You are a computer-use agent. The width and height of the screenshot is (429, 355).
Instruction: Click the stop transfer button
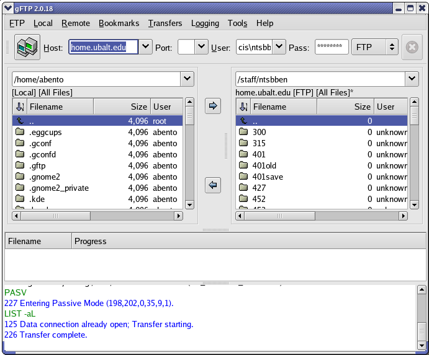[x=412, y=47]
